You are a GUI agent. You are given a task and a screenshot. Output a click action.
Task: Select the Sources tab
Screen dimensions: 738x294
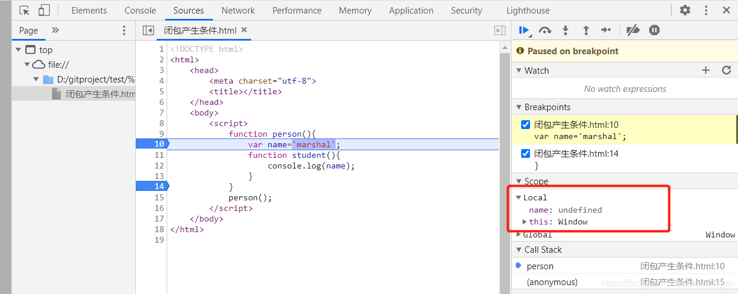[189, 10]
